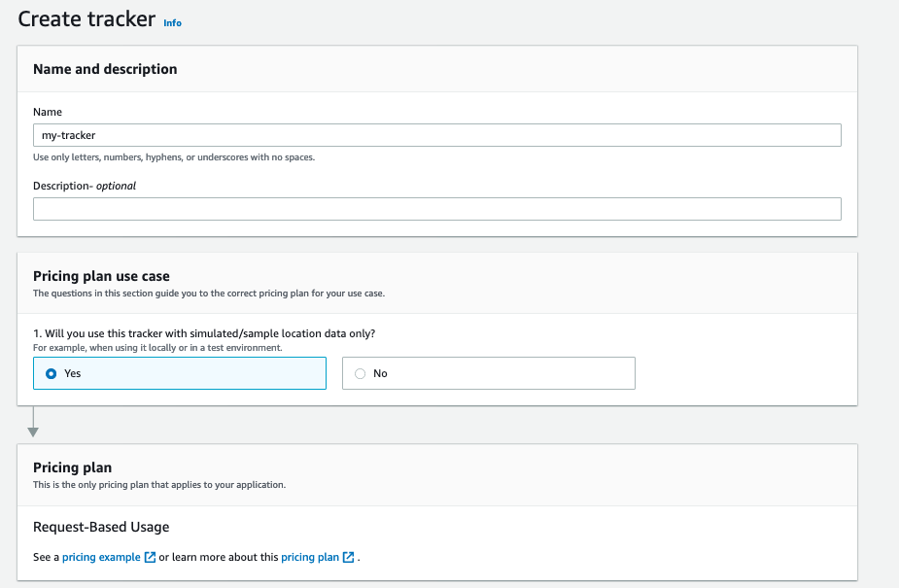Click the Pricing plan section header
899x588 pixels.
(x=72, y=467)
